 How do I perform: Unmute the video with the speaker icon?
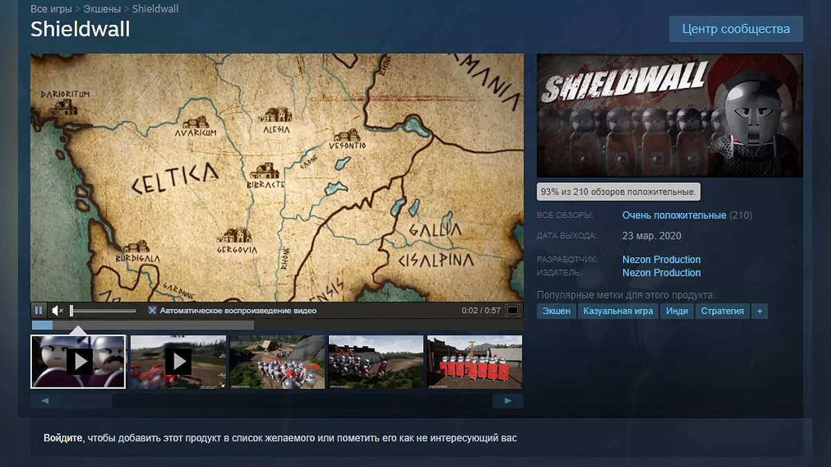(x=57, y=311)
